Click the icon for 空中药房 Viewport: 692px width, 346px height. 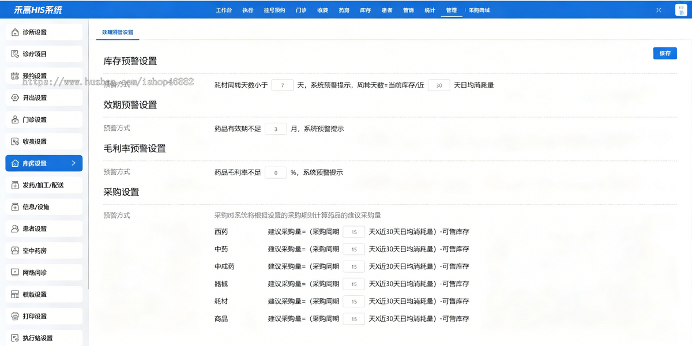tap(15, 251)
